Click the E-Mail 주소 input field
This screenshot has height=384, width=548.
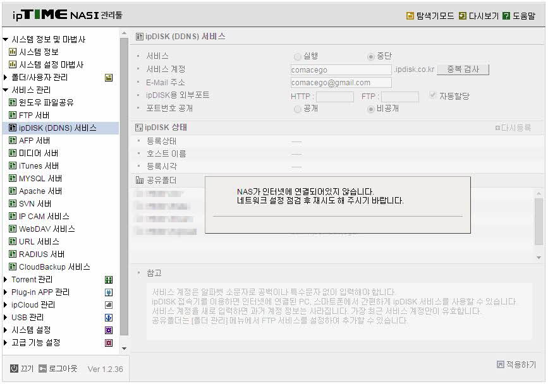tap(341, 83)
